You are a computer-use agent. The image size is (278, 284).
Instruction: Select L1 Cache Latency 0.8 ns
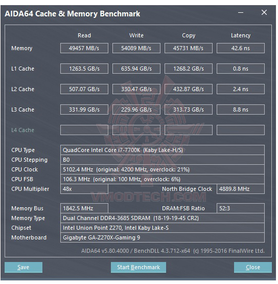click(x=241, y=69)
